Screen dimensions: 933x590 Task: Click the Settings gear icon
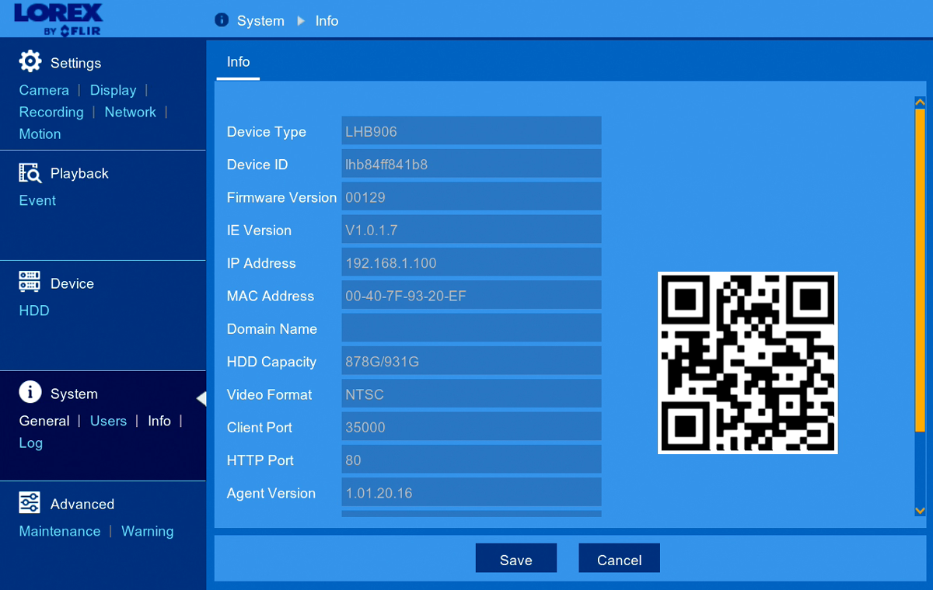pyautogui.click(x=30, y=61)
